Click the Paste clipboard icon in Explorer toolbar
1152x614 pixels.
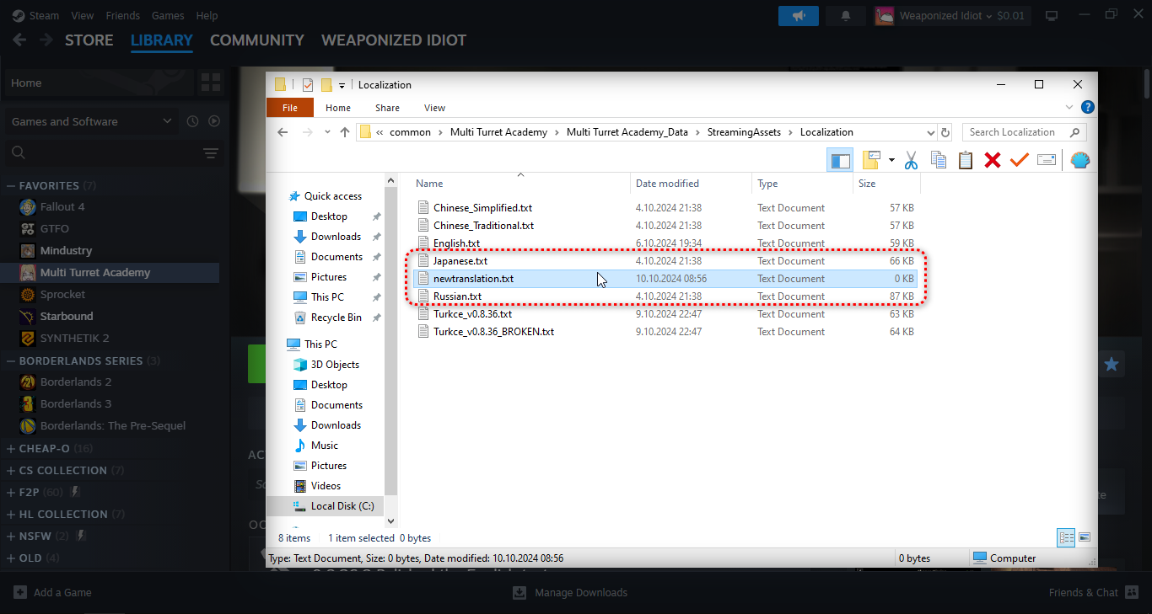coord(966,160)
